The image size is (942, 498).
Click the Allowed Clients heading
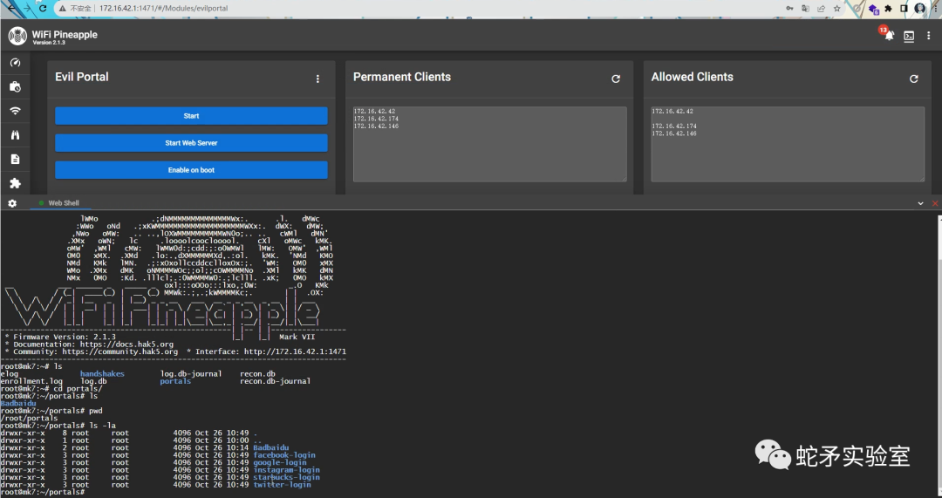692,77
